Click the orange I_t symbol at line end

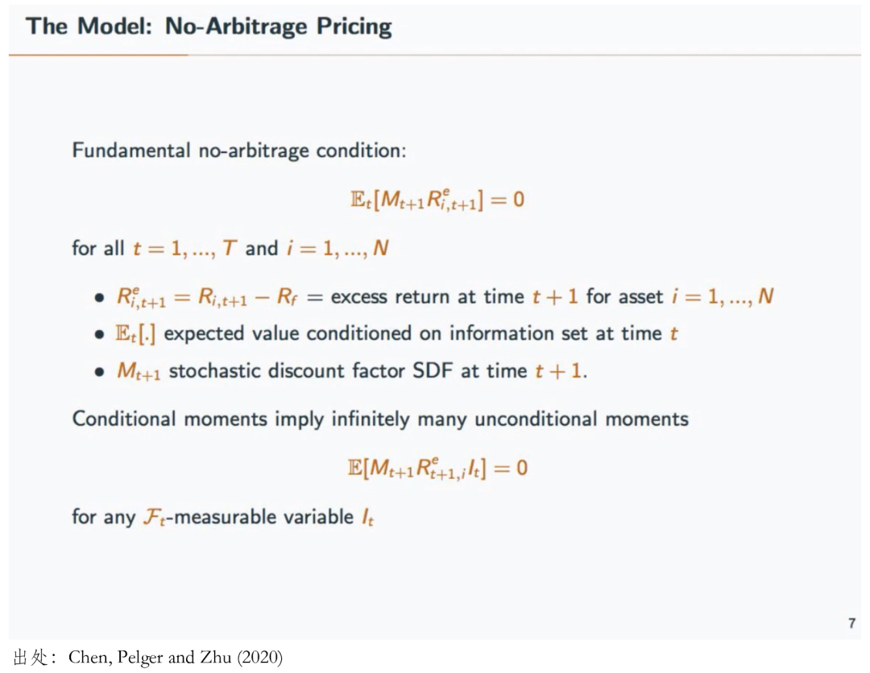pyautogui.click(x=367, y=517)
